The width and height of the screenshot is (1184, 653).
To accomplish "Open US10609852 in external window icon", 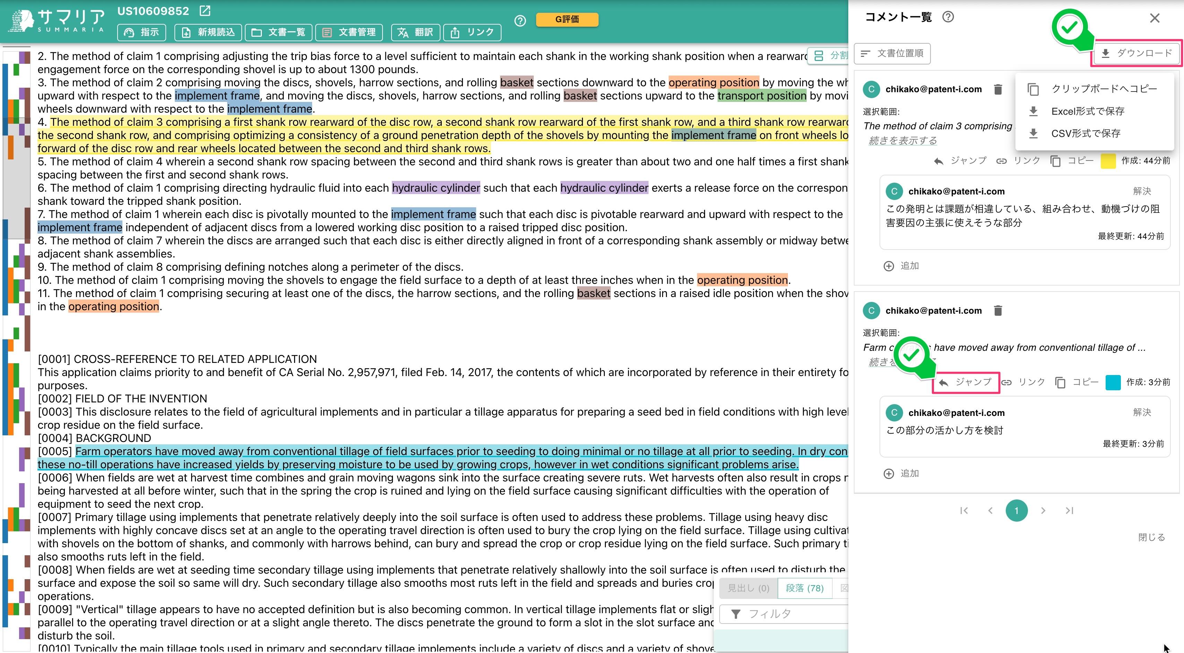I will click(205, 10).
